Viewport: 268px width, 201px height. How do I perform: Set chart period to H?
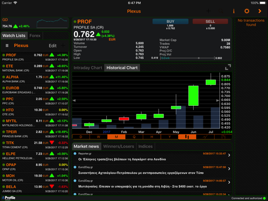point(152,137)
